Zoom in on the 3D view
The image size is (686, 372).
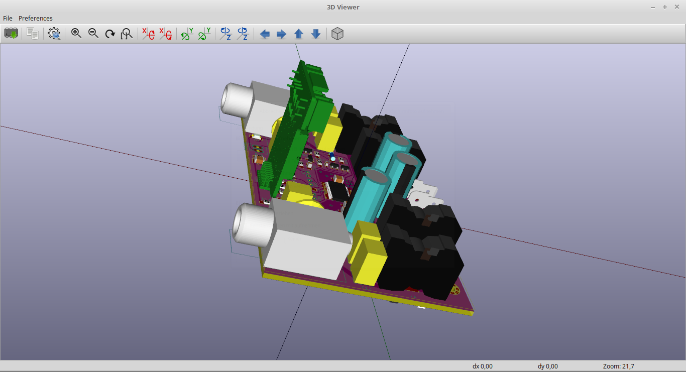(x=76, y=34)
